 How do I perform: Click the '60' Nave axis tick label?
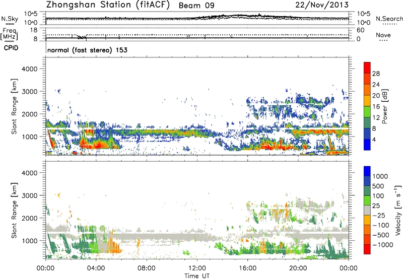(x=360, y=30)
